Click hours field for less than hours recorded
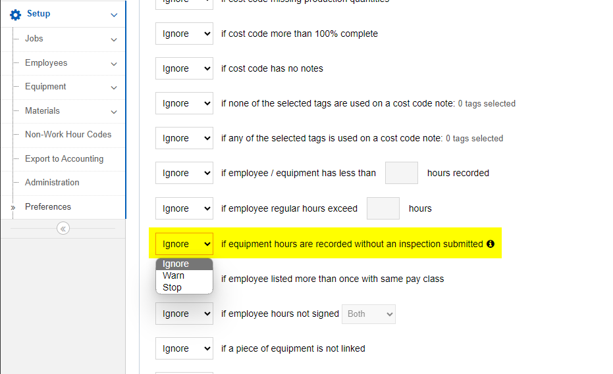This screenshot has width=613, height=374. coord(402,173)
